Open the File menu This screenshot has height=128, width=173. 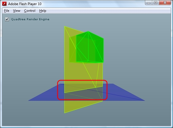[x=7, y=11]
